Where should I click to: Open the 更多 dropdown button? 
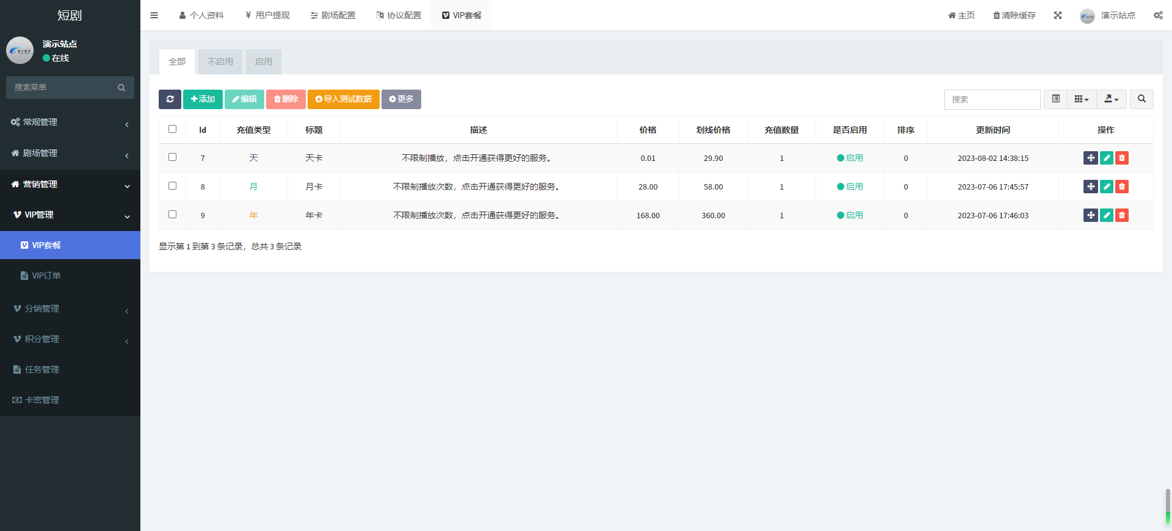point(401,99)
